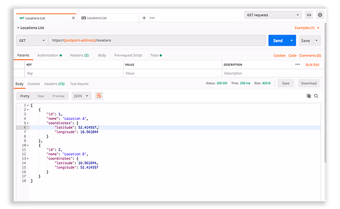Click "id": 2 on line 11
Screen dimensions: 340x209
tap(54, 150)
